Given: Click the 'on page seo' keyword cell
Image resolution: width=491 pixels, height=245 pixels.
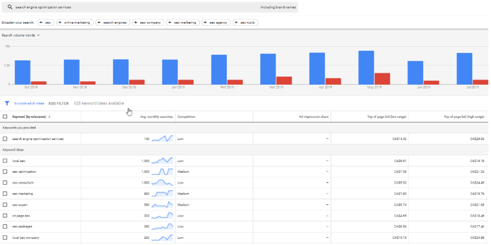Looking at the screenshot, I should click(x=21, y=216).
